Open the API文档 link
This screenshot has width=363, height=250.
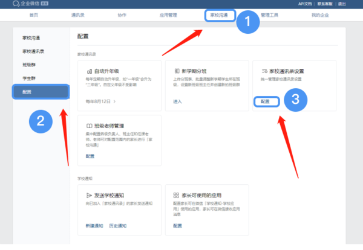pos(305,4)
